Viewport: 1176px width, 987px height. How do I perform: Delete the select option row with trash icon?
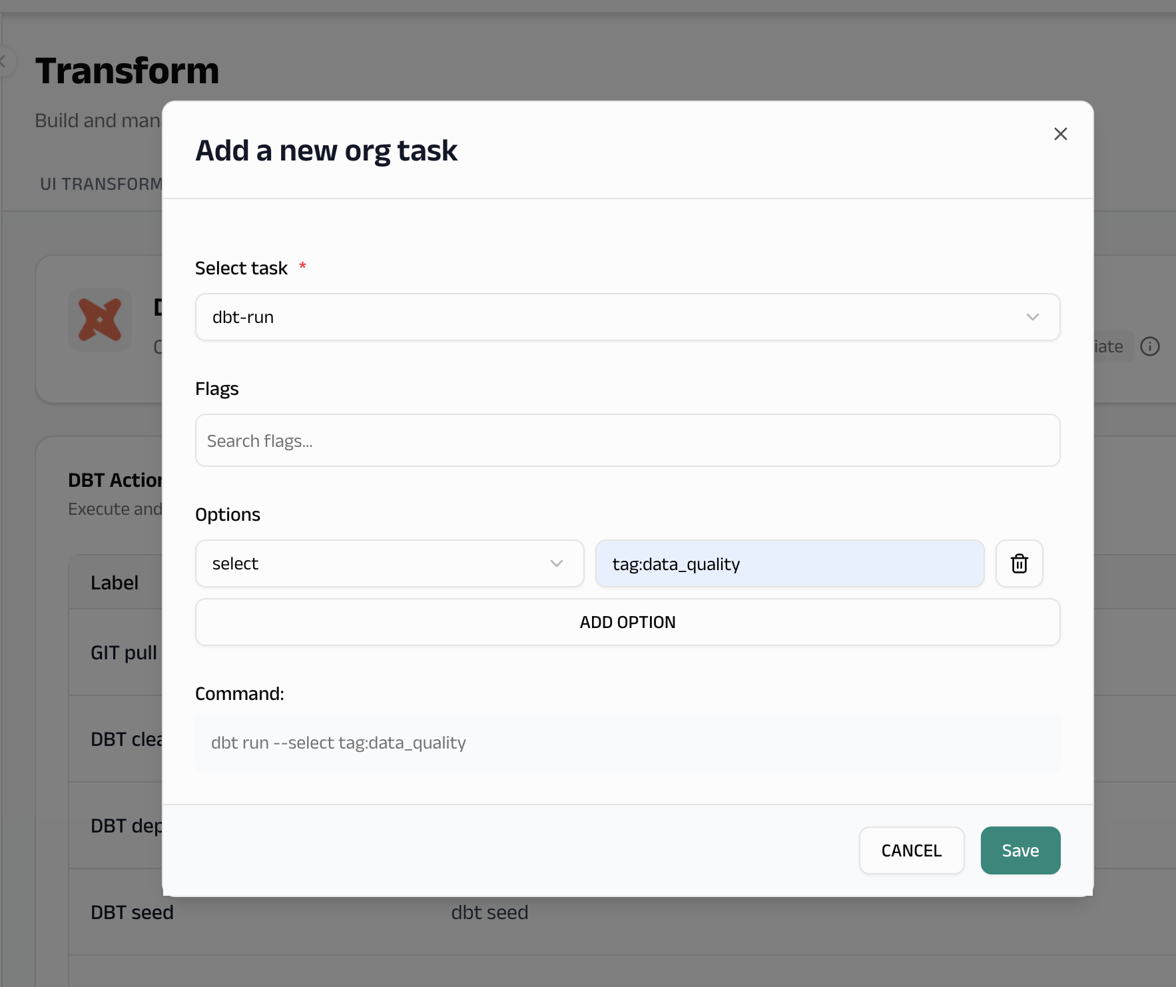pyautogui.click(x=1019, y=563)
